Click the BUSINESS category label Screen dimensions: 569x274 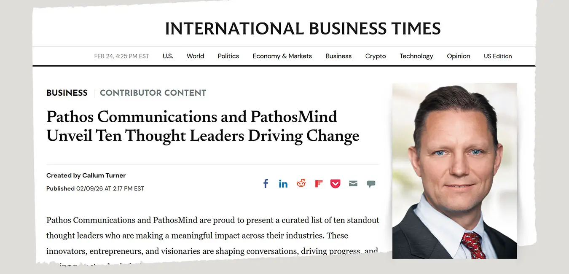pyautogui.click(x=67, y=93)
